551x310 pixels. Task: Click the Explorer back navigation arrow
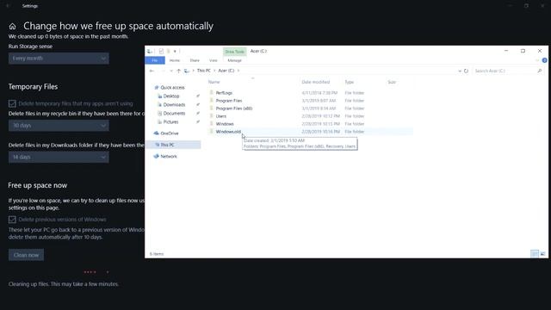click(x=152, y=71)
